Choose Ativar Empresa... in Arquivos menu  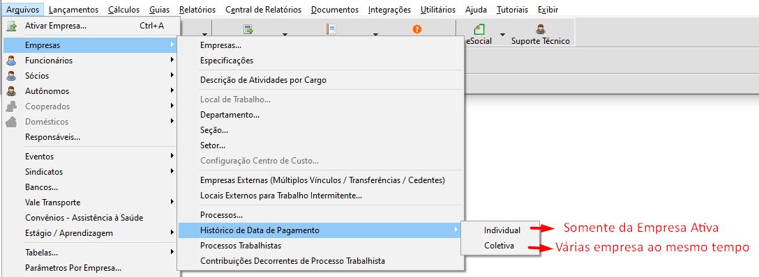pos(91,26)
